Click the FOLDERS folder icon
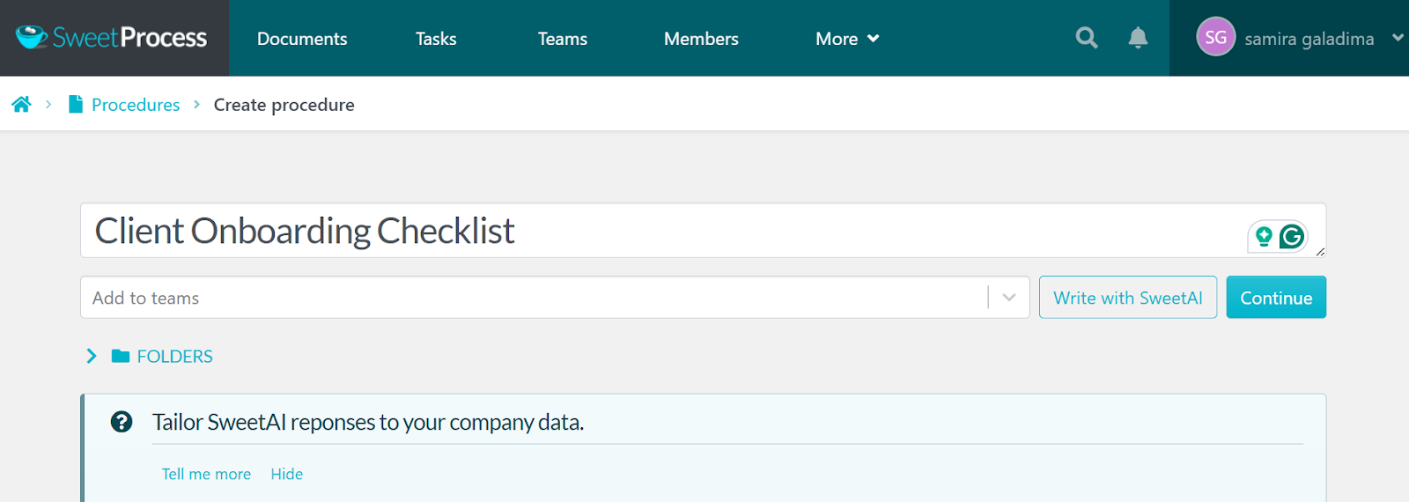 pos(121,356)
